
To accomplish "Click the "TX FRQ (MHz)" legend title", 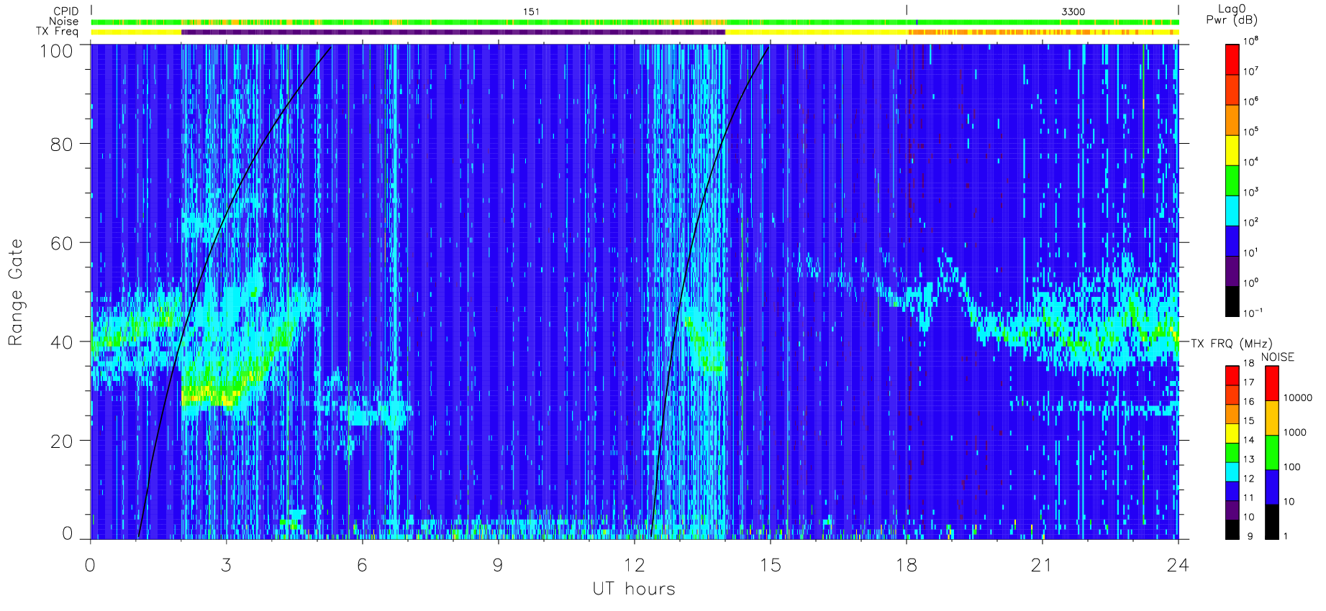I will (1231, 344).
